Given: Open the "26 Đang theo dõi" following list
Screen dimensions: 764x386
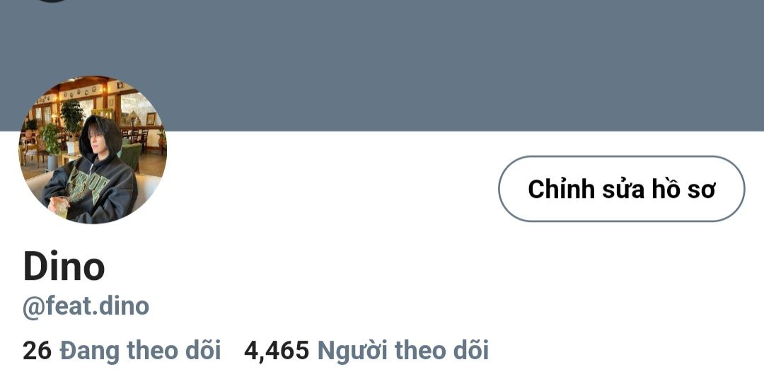Looking at the screenshot, I should pyautogui.click(x=122, y=351).
